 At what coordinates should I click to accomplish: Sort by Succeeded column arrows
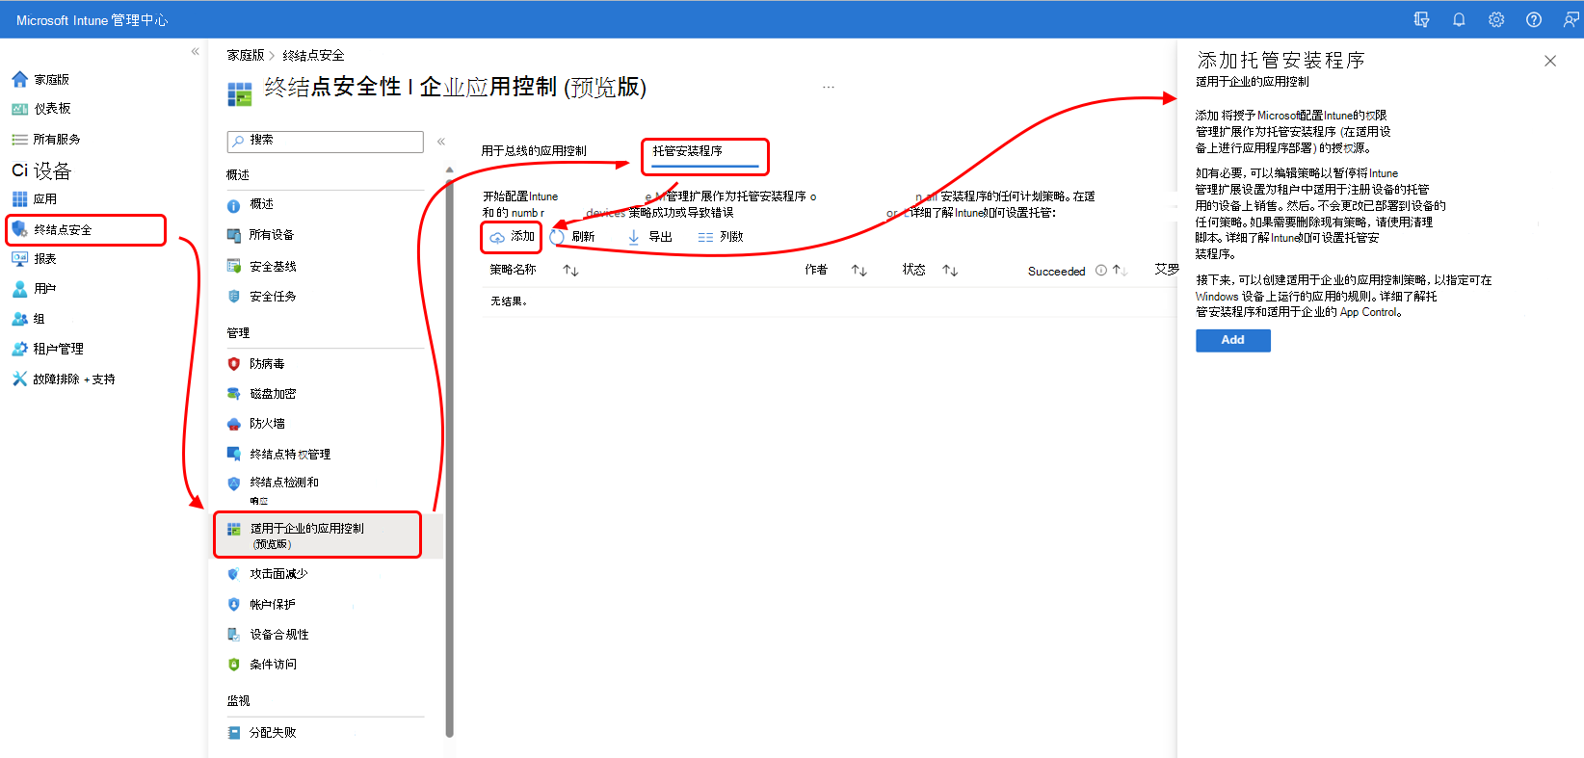tap(1120, 271)
